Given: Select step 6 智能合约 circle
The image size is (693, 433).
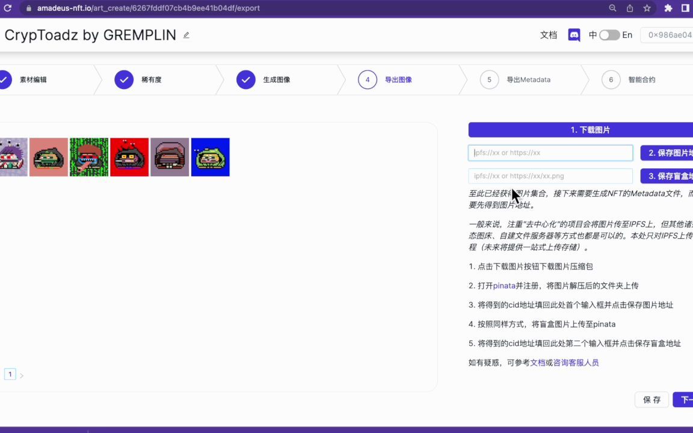Looking at the screenshot, I should point(611,79).
